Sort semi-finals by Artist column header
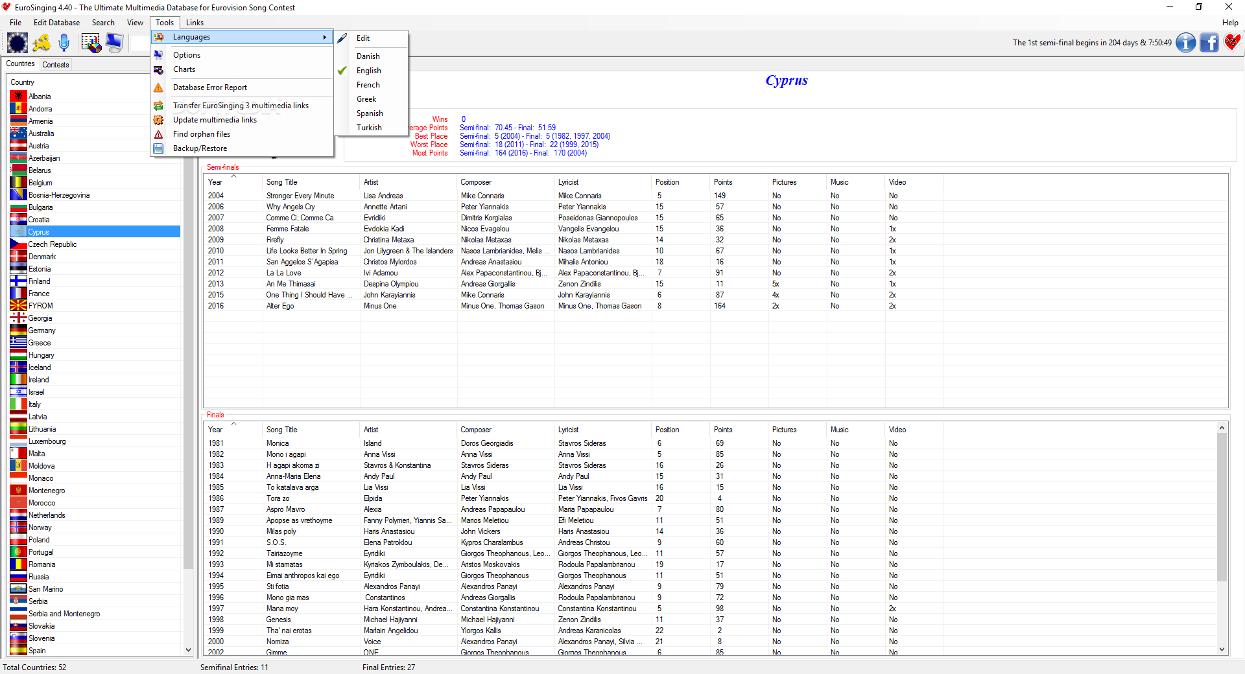The width and height of the screenshot is (1245, 674). coord(409,182)
